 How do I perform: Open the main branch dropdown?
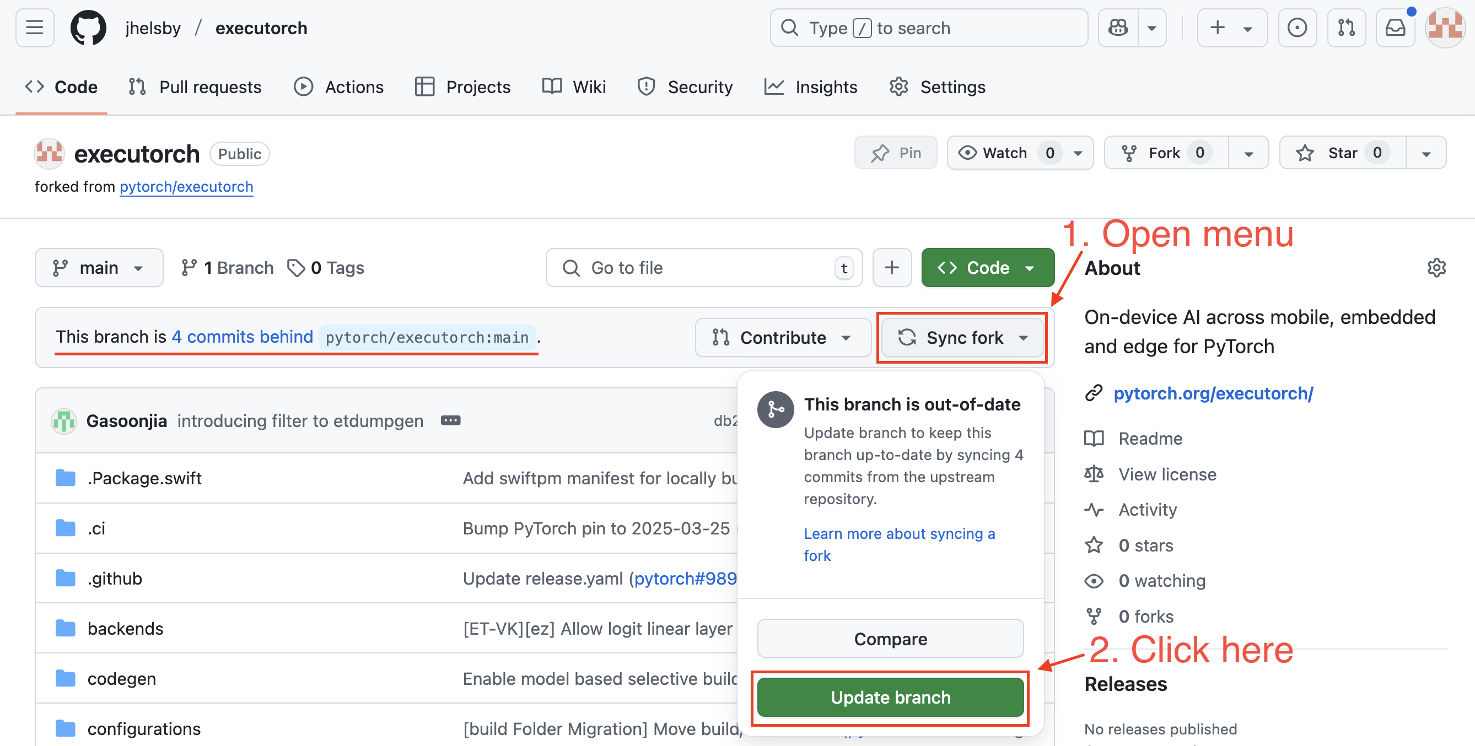tap(99, 268)
